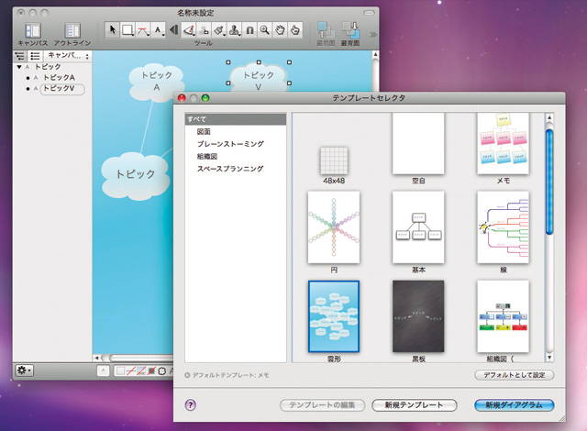Switch to hierarchical outline view

tap(19, 56)
